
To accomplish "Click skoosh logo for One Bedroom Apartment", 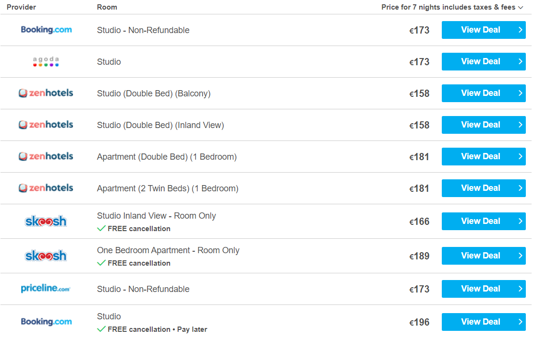I will (x=46, y=256).
